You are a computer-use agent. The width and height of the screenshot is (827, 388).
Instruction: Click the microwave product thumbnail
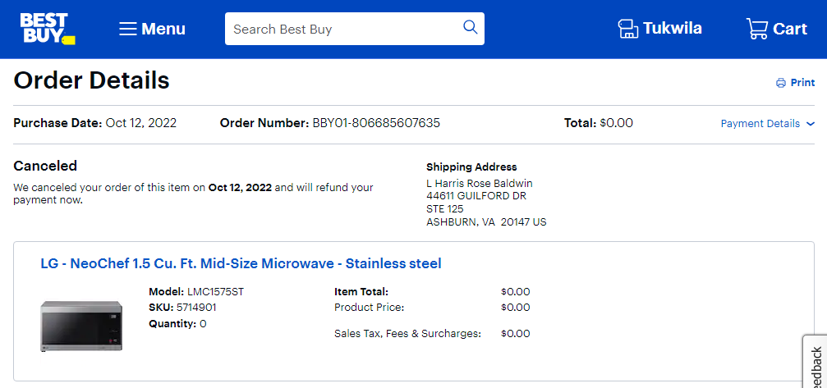click(81, 326)
